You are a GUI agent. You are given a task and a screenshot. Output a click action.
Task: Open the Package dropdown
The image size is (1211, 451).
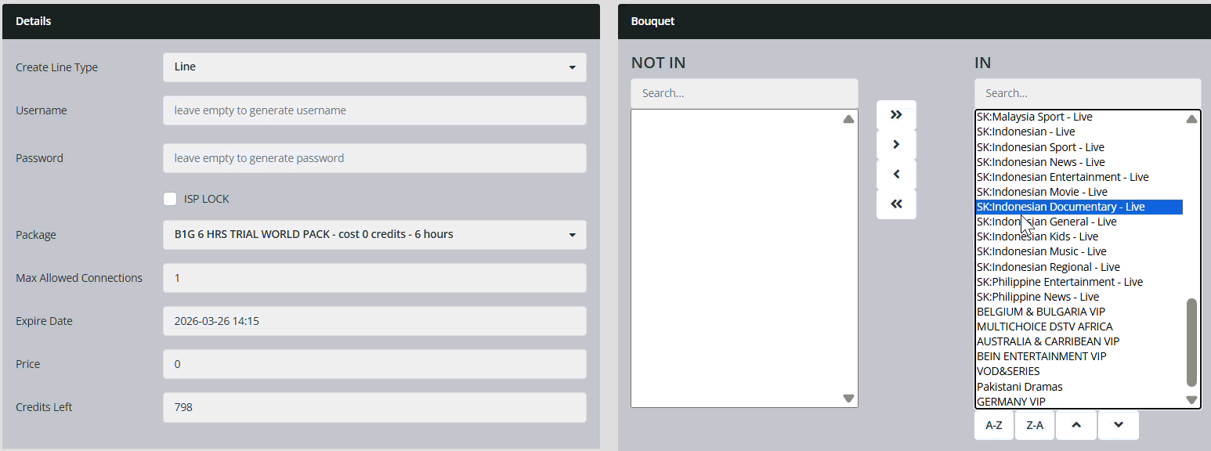click(374, 234)
